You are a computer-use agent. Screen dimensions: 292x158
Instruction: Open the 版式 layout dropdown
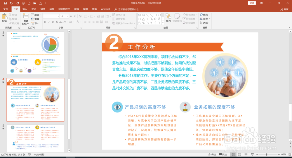pos(36,15)
